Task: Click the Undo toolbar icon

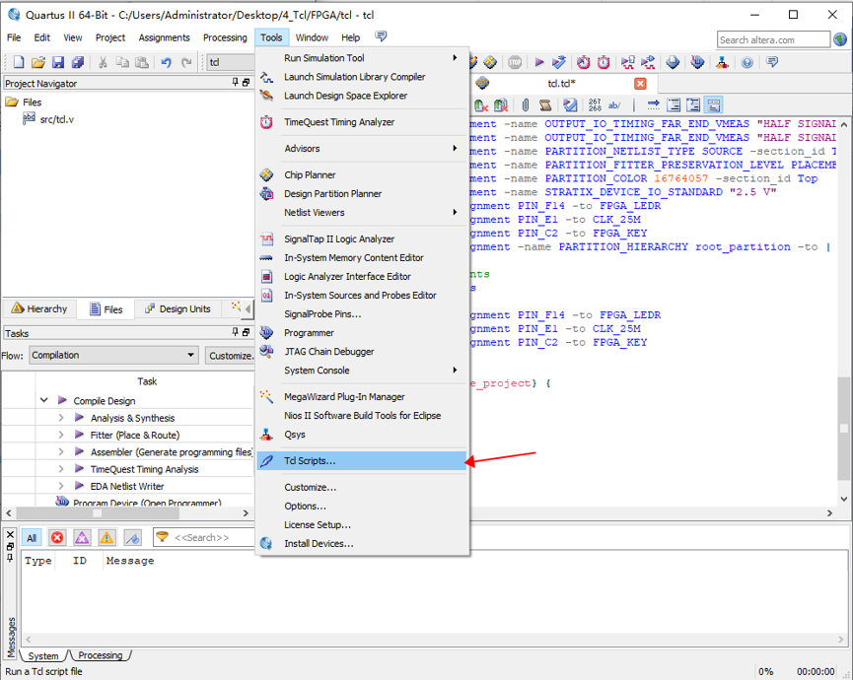Action: pyautogui.click(x=166, y=62)
